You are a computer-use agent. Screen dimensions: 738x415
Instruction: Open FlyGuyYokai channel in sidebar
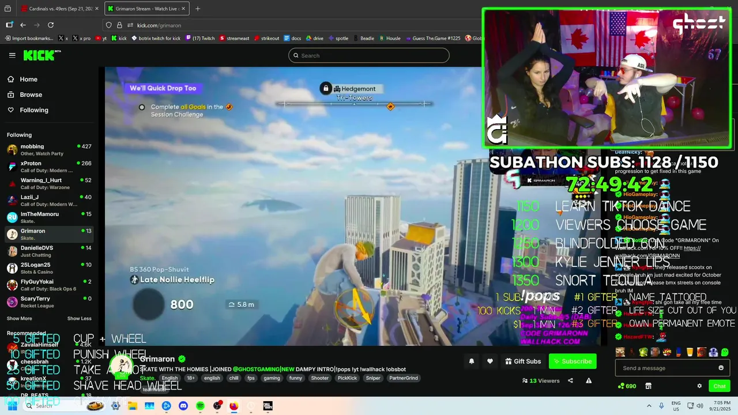(x=49, y=285)
